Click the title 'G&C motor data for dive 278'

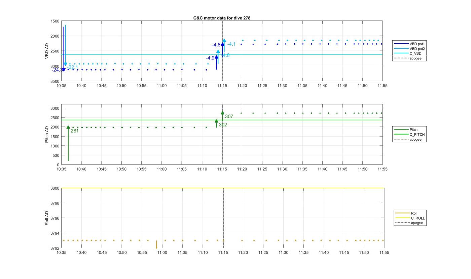click(x=222, y=18)
